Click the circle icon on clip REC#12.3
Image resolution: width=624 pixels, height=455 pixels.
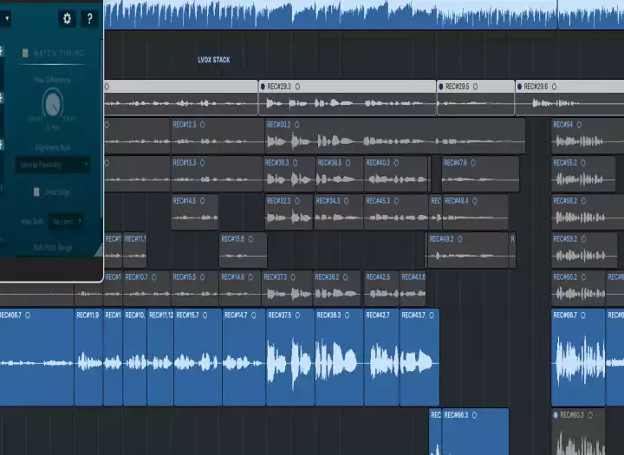pyautogui.click(x=202, y=125)
